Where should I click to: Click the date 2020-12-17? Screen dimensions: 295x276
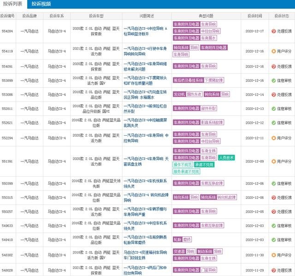coord(254,31)
